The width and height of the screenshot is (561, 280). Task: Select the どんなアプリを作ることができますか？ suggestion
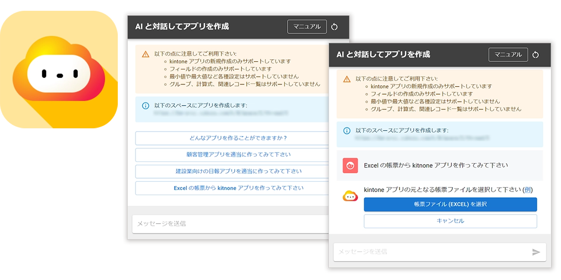pyautogui.click(x=233, y=138)
